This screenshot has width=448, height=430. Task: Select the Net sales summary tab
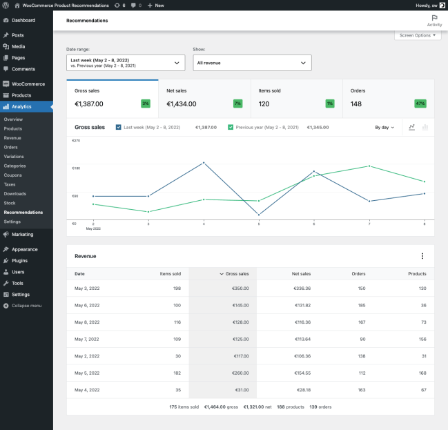click(x=204, y=97)
